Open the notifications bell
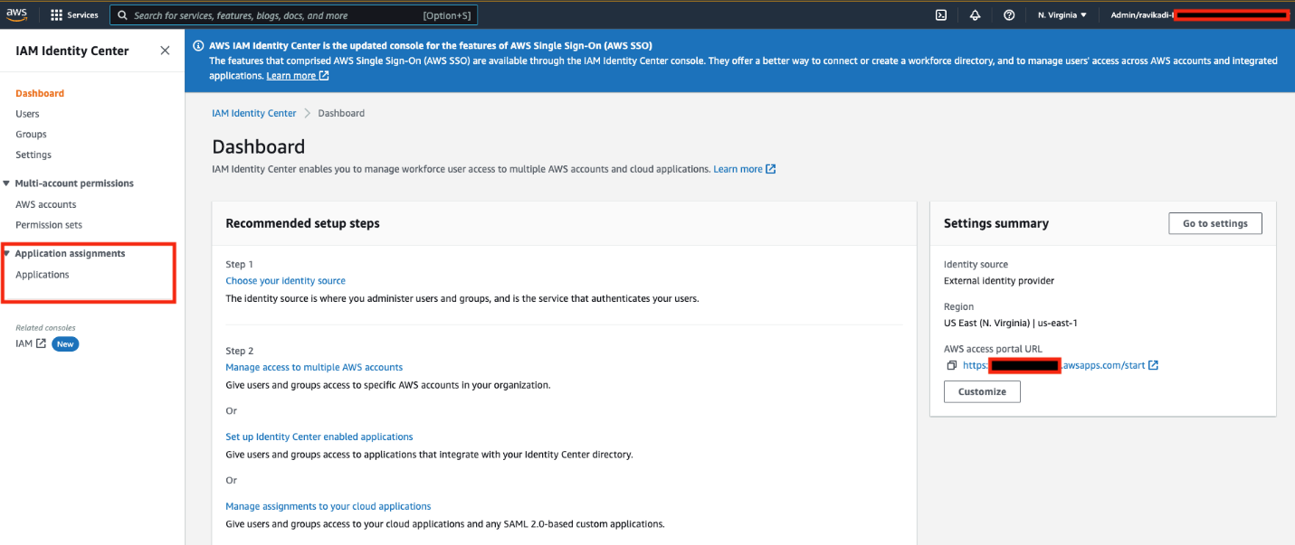1295x545 pixels. [x=975, y=15]
